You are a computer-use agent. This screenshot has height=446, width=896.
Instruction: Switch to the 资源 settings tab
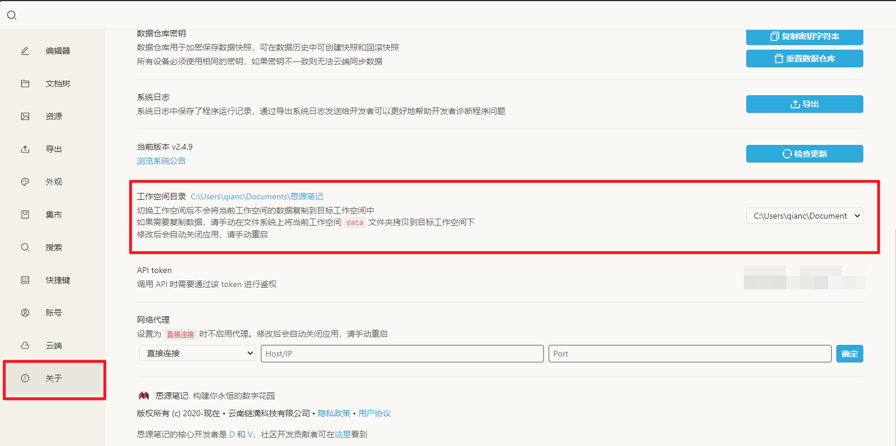coord(53,116)
